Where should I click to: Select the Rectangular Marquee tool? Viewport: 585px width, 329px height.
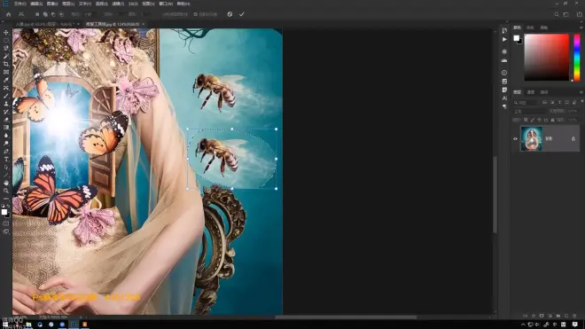pos(6,40)
